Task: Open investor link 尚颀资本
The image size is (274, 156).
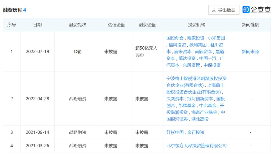Action: point(203,52)
